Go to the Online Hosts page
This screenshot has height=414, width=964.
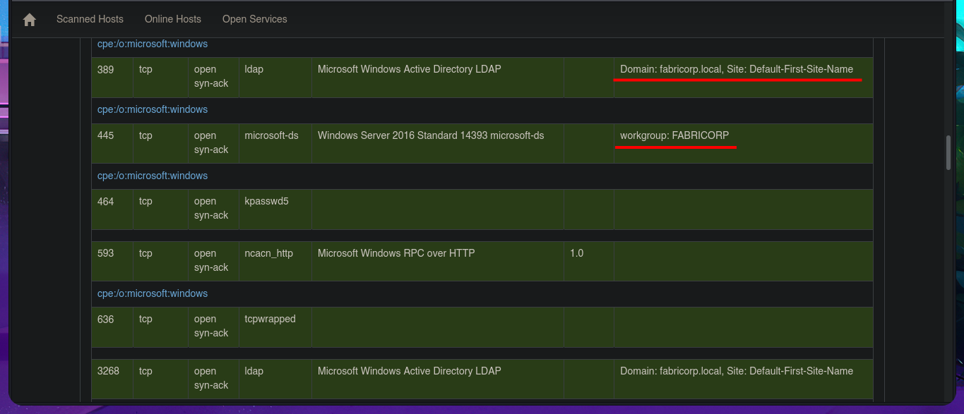coord(173,19)
